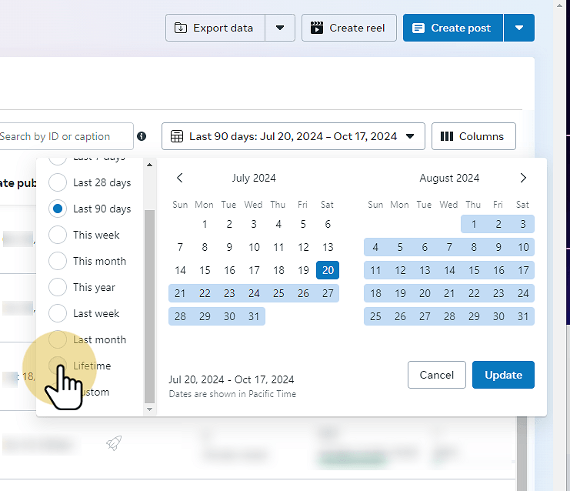Go to previous month in calendar

[179, 178]
